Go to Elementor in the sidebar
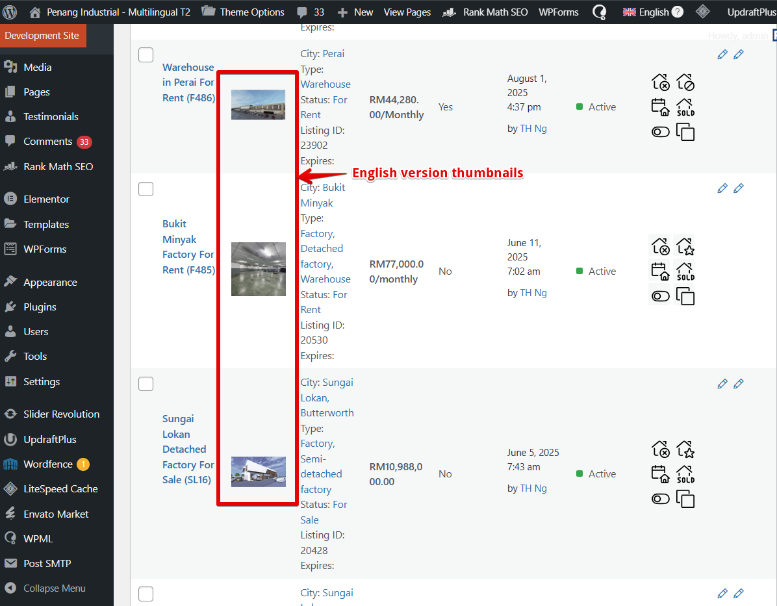This screenshot has height=606, width=777. tap(46, 199)
